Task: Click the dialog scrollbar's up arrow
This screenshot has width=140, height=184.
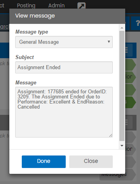Action: click(122, 28)
